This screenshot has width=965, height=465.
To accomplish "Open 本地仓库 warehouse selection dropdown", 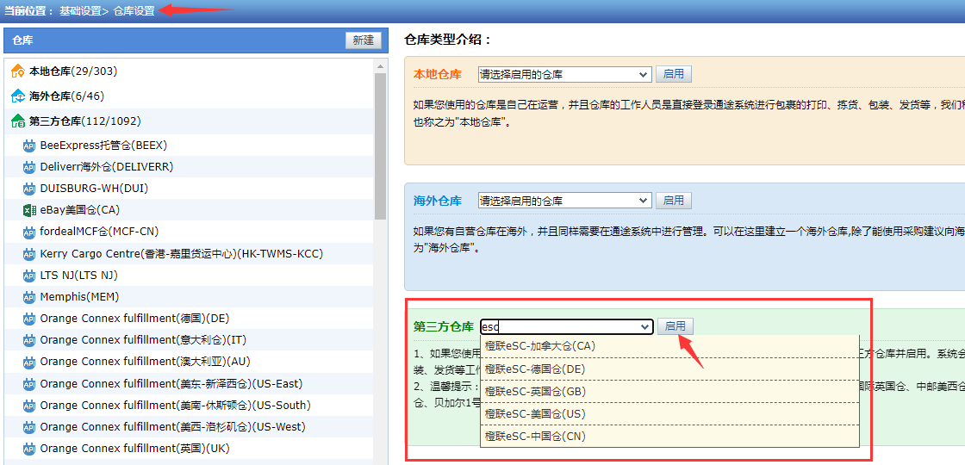I will [564, 74].
